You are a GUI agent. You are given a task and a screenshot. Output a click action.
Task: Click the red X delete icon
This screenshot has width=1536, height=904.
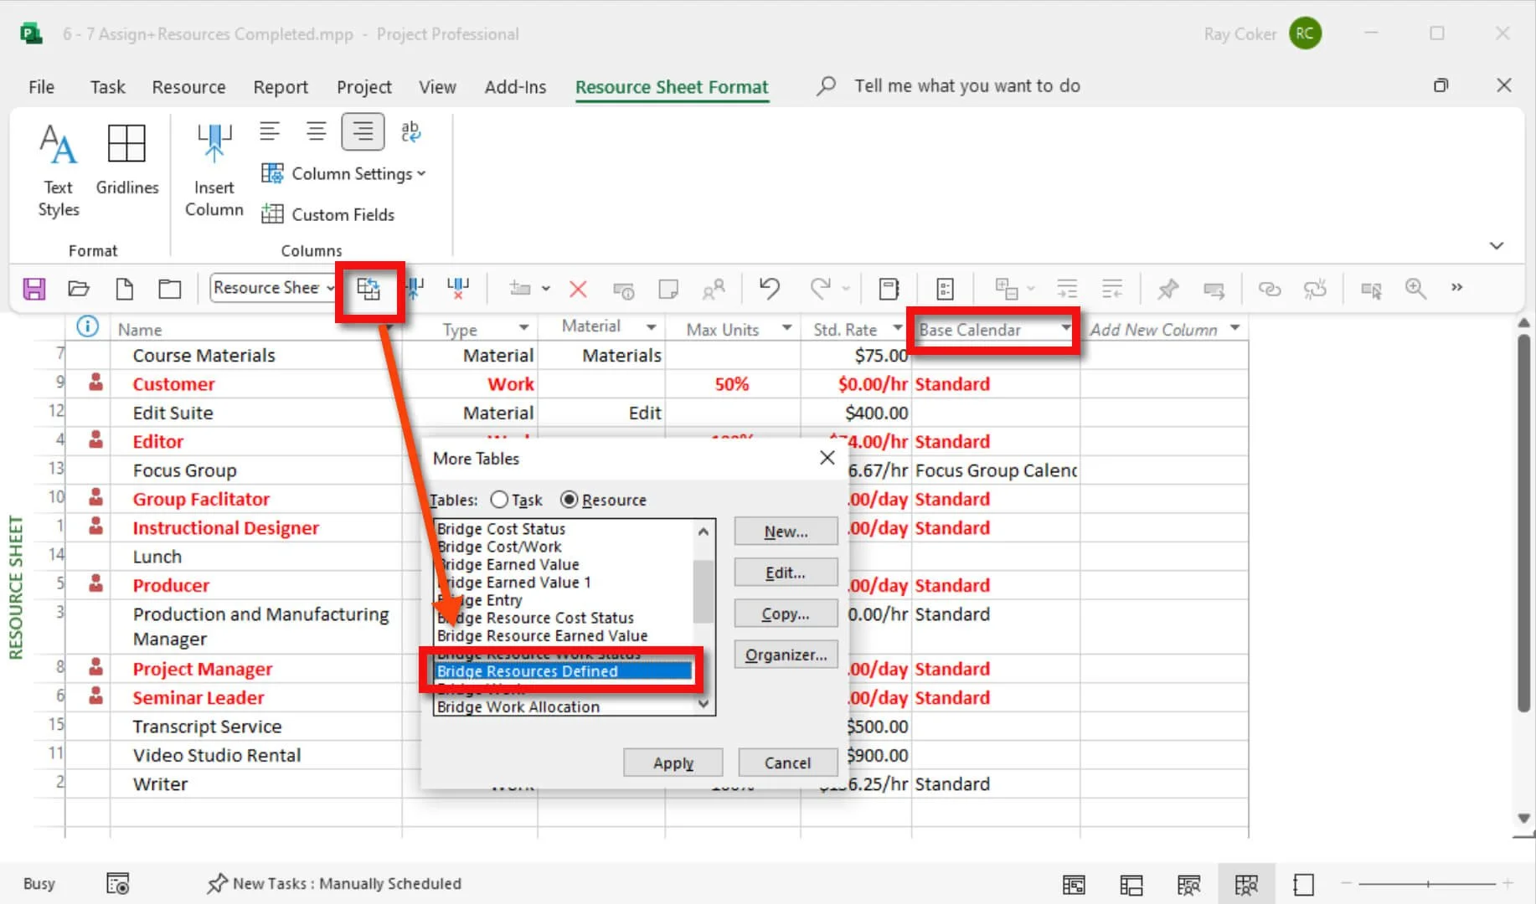[578, 289]
